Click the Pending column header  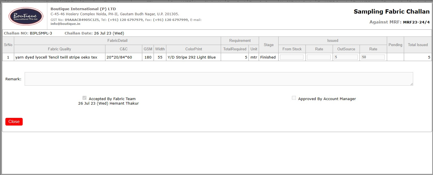(x=395, y=45)
